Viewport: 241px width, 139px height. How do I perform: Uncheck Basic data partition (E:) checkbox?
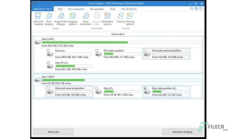click(x=145, y=88)
